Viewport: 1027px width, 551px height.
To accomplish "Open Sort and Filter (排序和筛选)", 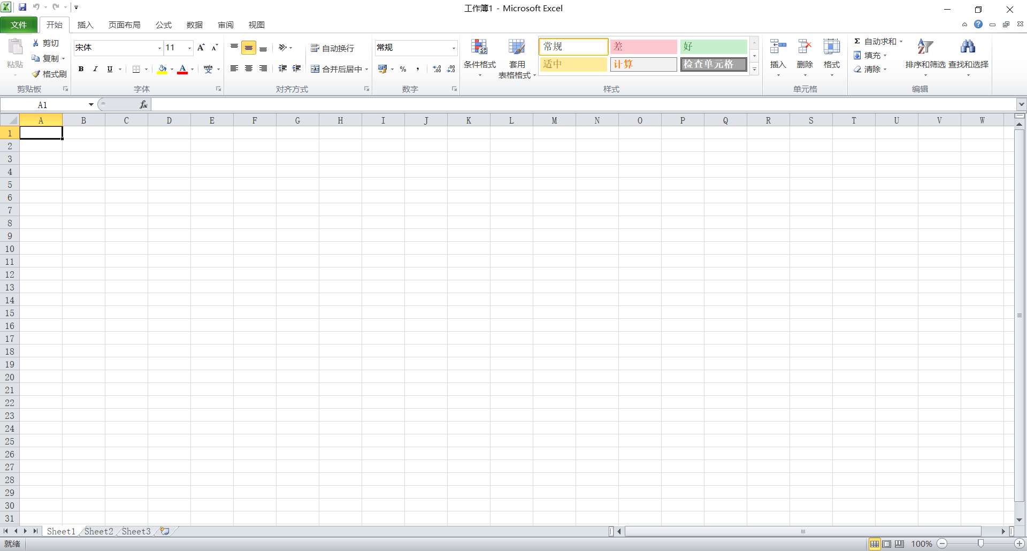I will pos(925,57).
